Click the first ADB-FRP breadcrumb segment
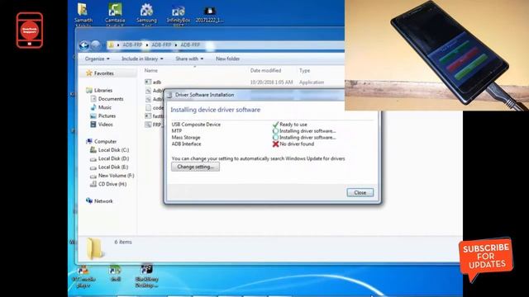529x297 pixels. click(x=132, y=45)
